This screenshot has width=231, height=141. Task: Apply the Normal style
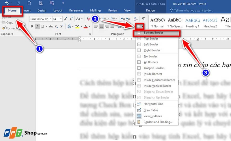pos(157,23)
